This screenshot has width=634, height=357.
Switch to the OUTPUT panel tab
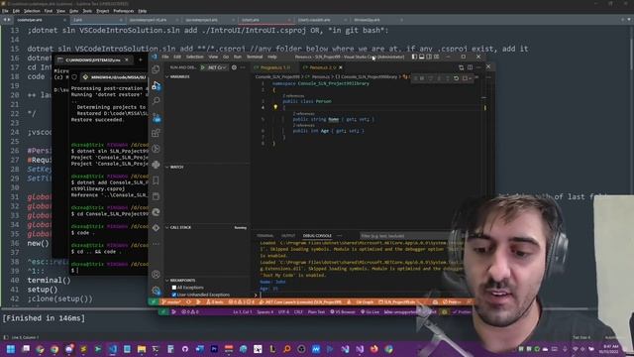click(288, 236)
